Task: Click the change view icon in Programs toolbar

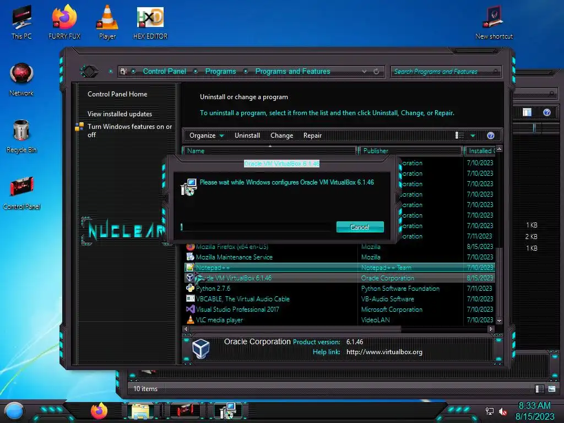Action: pyautogui.click(x=460, y=135)
